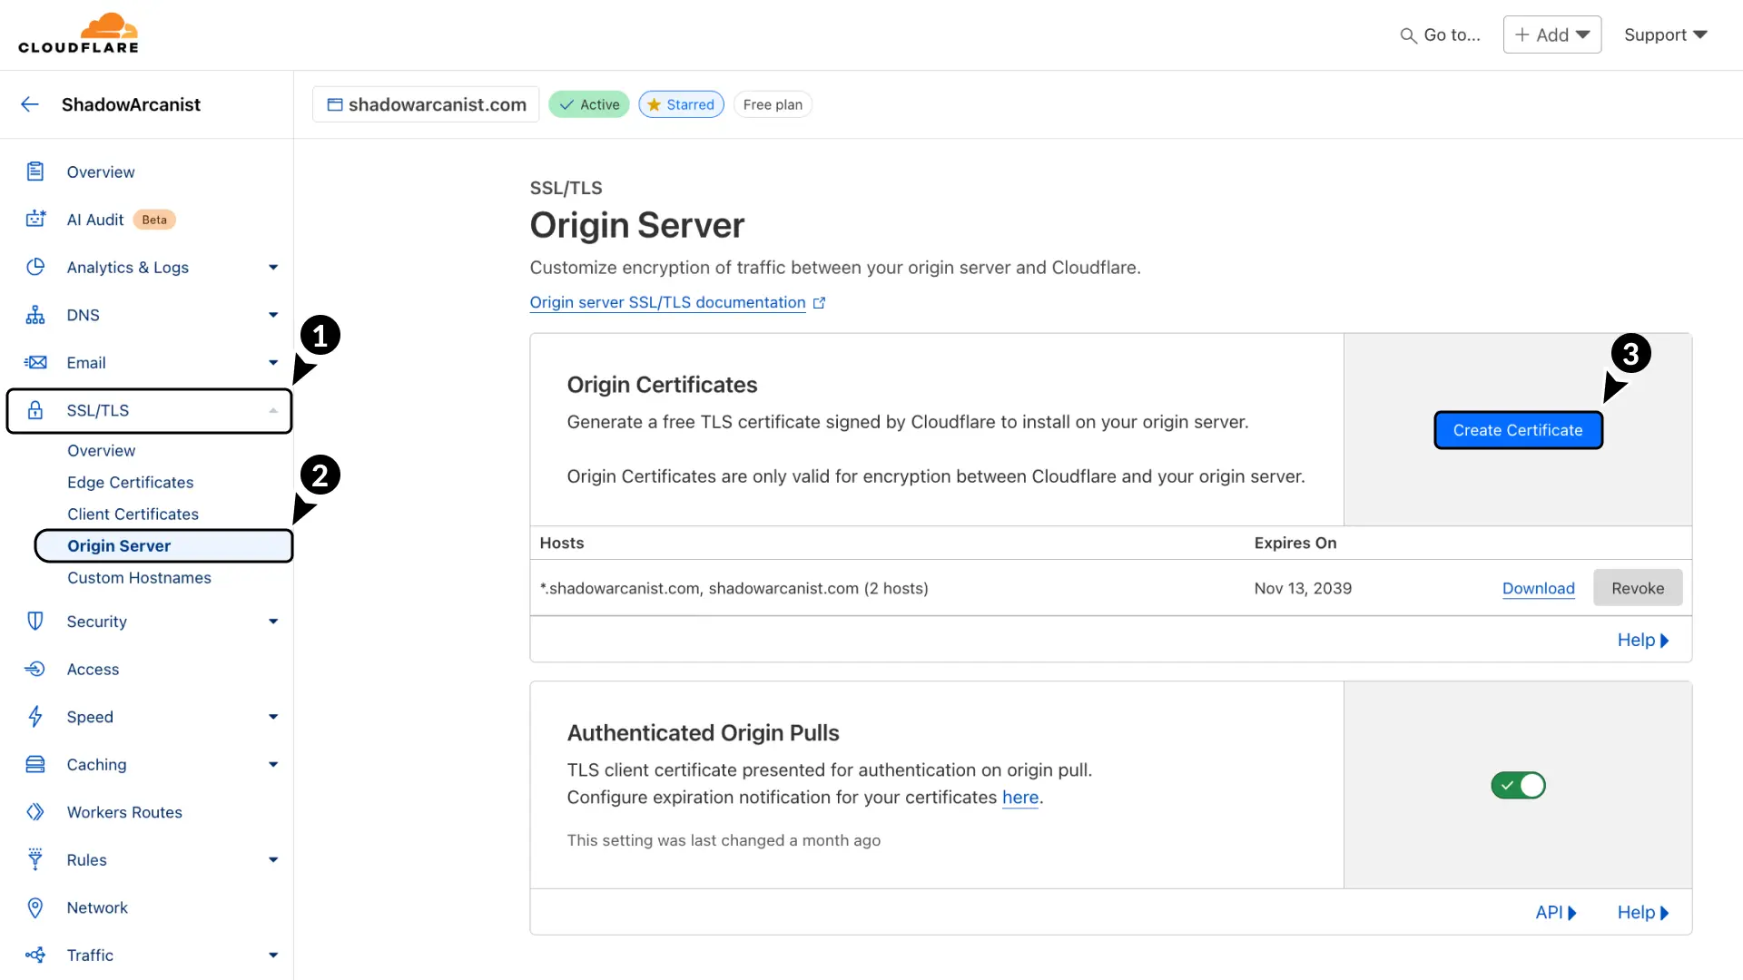Open the Support dropdown menu
1743x980 pixels.
click(x=1665, y=34)
